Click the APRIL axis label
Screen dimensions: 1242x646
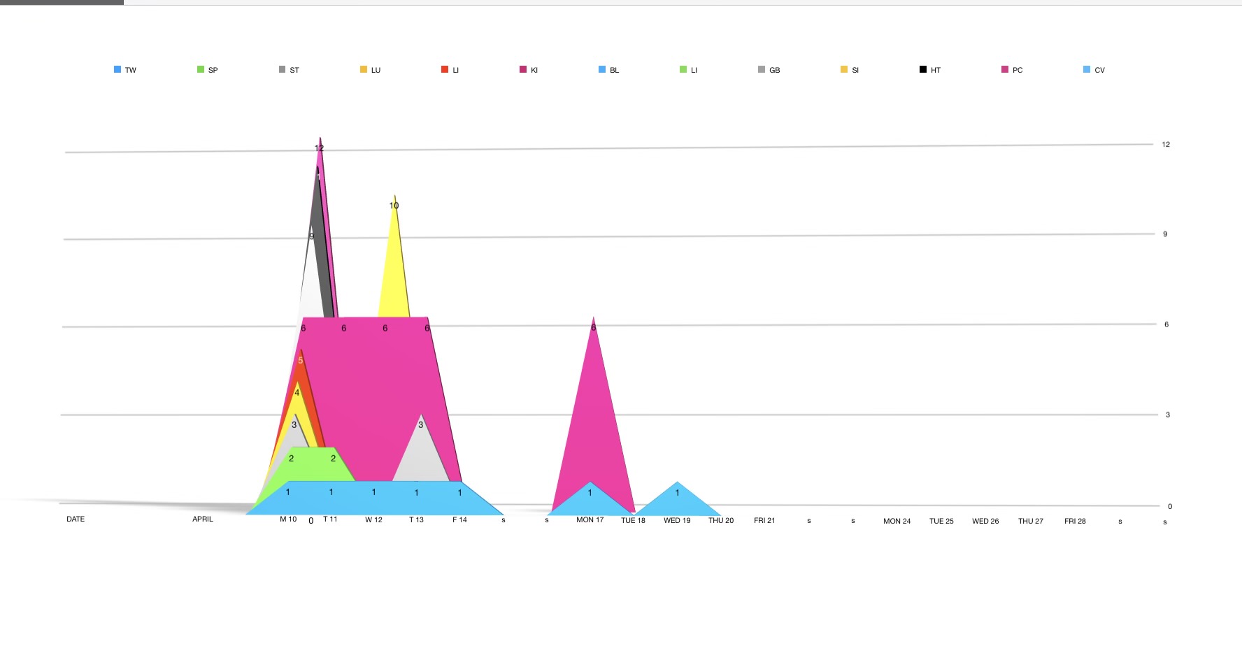point(203,519)
